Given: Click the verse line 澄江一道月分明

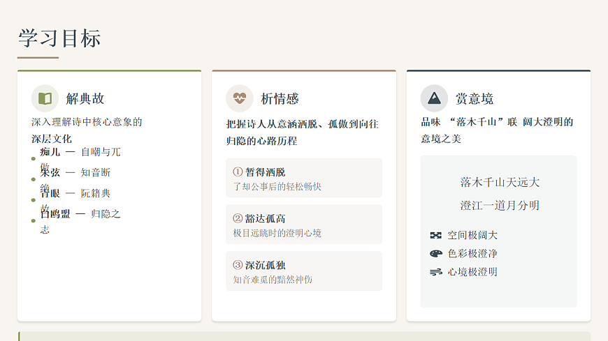Looking at the screenshot, I should pyautogui.click(x=500, y=205).
